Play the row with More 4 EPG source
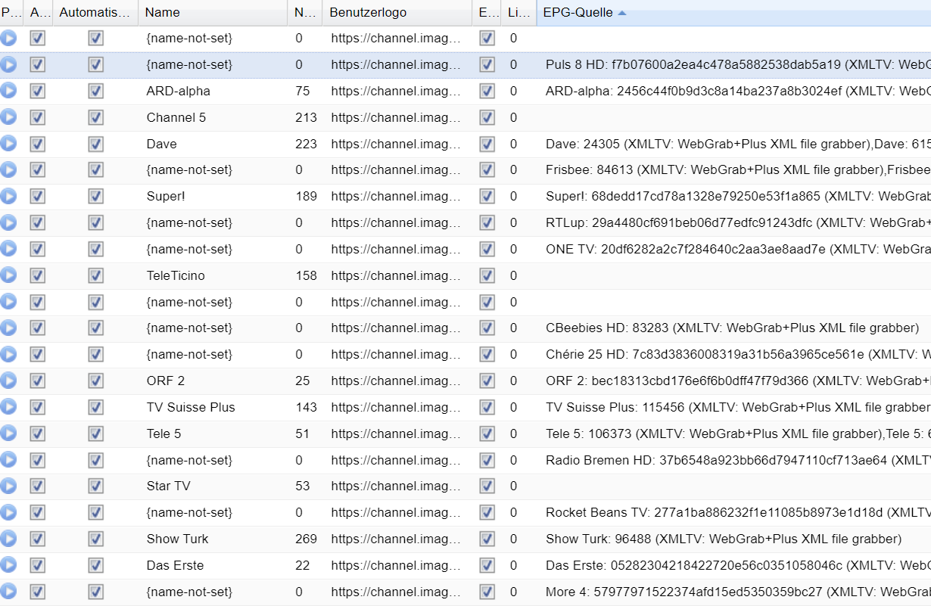The width and height of the screenshot is (931, 606). tap(8, 592)
